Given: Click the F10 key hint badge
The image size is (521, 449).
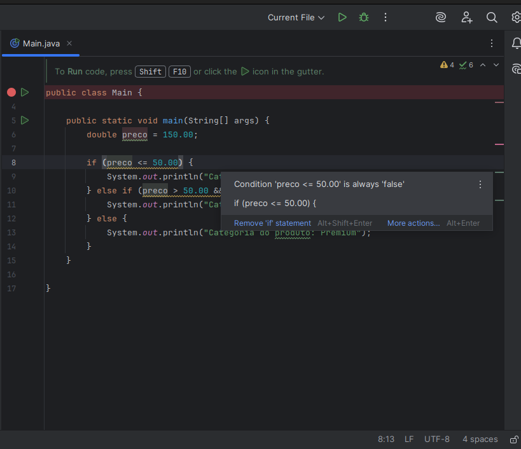Looking at the screenshot, I should click(x=179, y=72).
